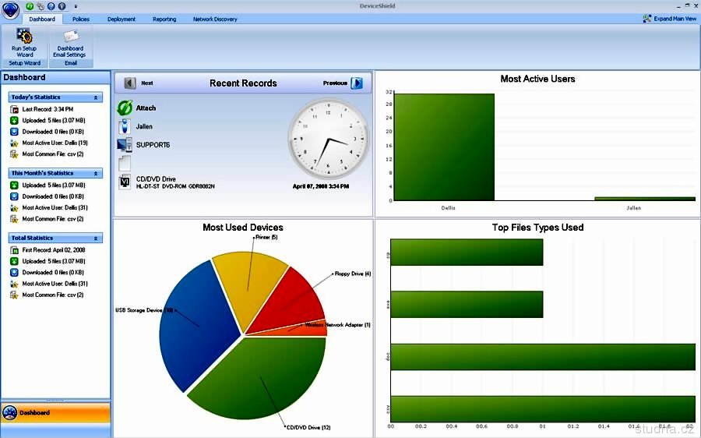Open the Policies tab

point(81,19)
